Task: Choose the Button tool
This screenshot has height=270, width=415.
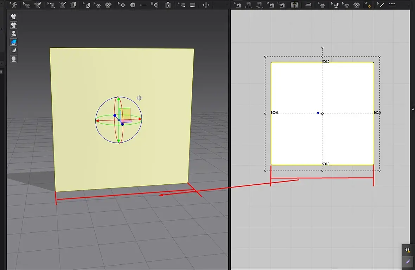Action: pos(133,5)
